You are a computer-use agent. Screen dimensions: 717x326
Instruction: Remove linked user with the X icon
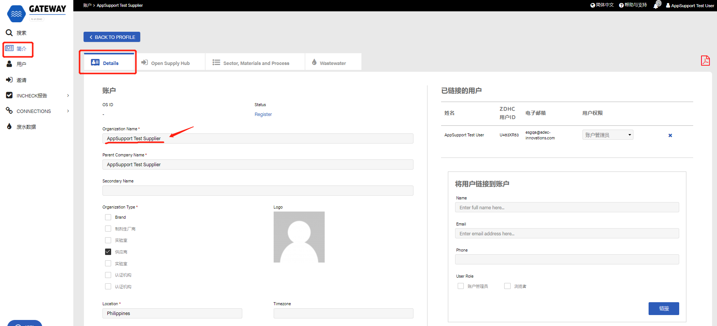pos(670,135)
